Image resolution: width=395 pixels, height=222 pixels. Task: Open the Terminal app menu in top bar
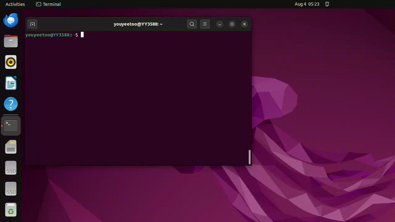(48, 4)
